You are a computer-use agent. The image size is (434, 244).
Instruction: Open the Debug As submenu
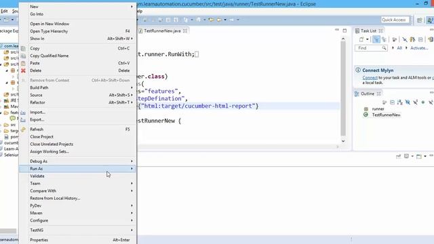[77, 161]
